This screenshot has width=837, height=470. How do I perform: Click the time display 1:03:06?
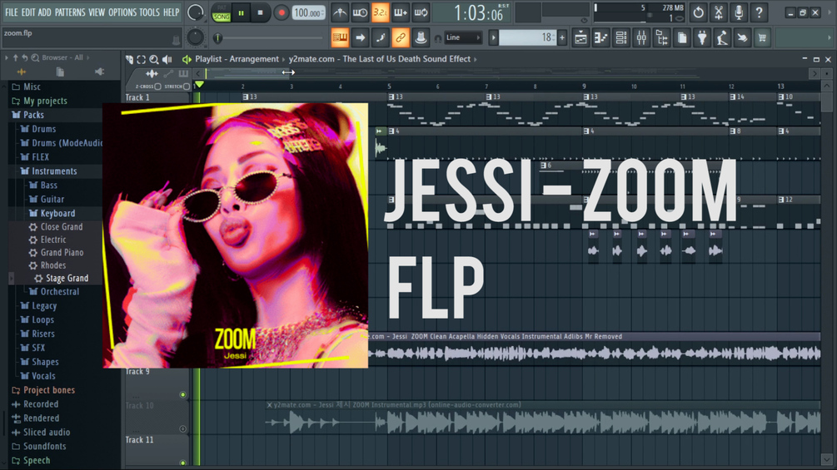coord(479,13)
